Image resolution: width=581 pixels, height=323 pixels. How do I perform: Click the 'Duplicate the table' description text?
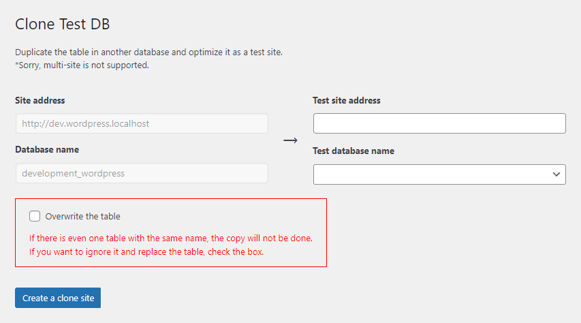(158, 52)
